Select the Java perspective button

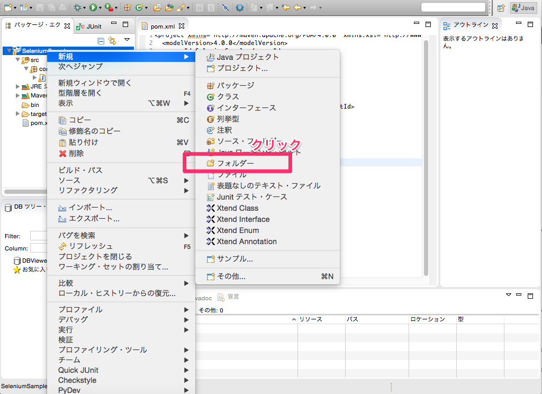[x=523, y=8]
